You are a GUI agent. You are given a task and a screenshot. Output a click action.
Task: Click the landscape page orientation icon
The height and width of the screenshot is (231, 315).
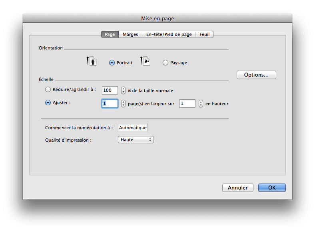point(145,61)
